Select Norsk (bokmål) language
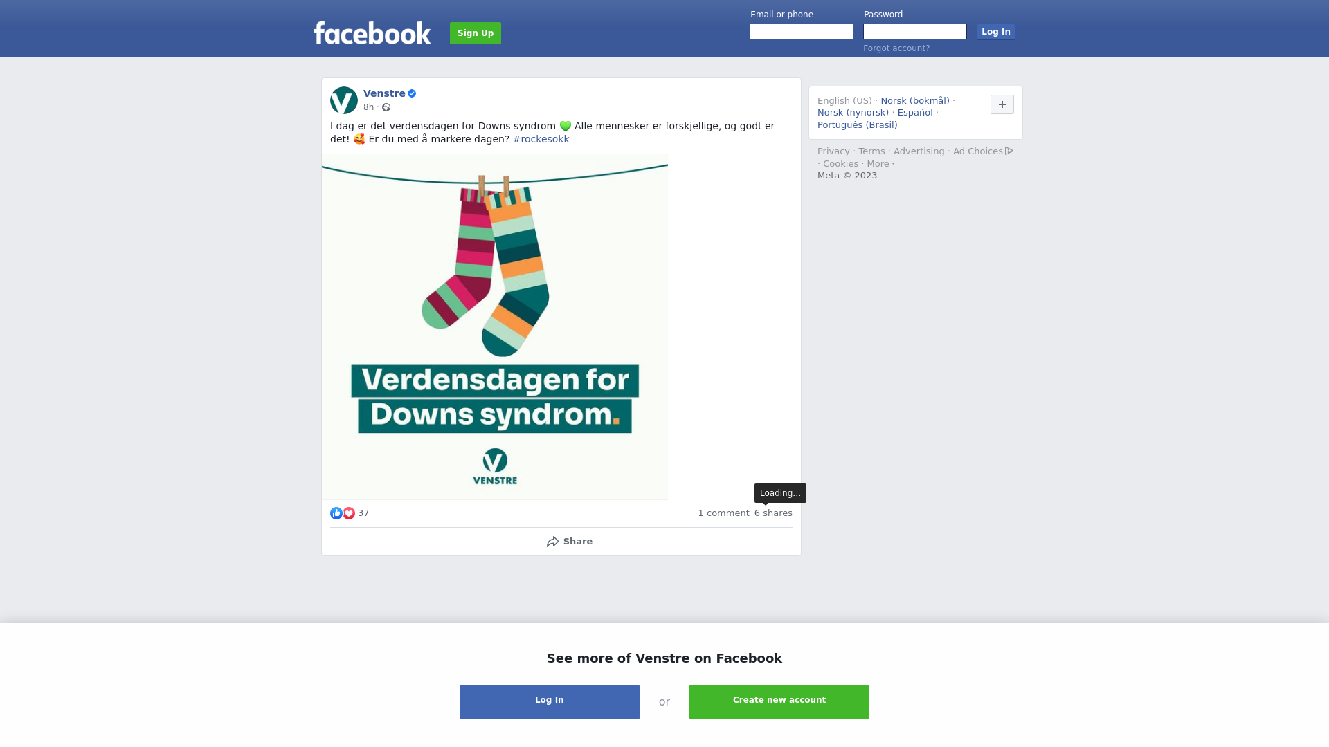 (915, 101)
